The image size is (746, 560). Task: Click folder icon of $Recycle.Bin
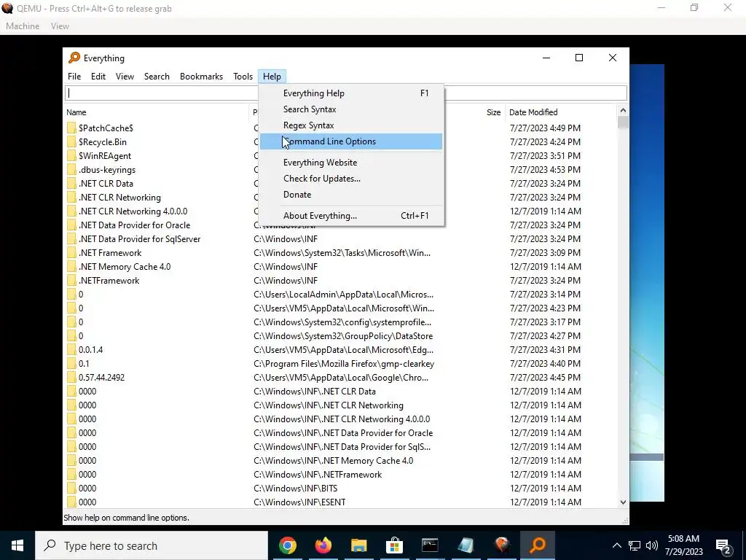(x=71, y=142)
